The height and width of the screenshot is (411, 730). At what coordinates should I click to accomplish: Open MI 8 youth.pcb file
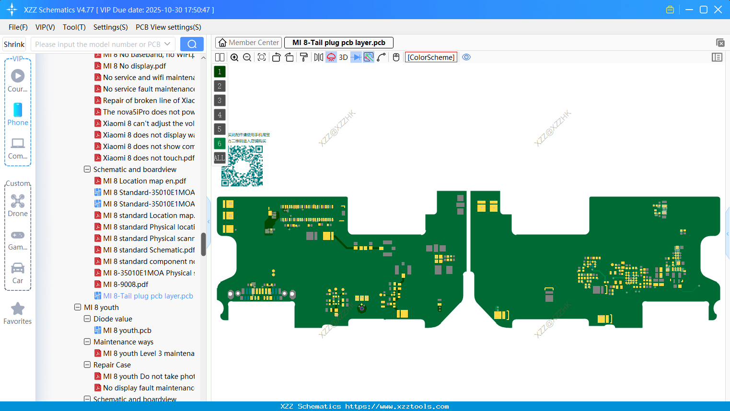click(x=127, y=331)
